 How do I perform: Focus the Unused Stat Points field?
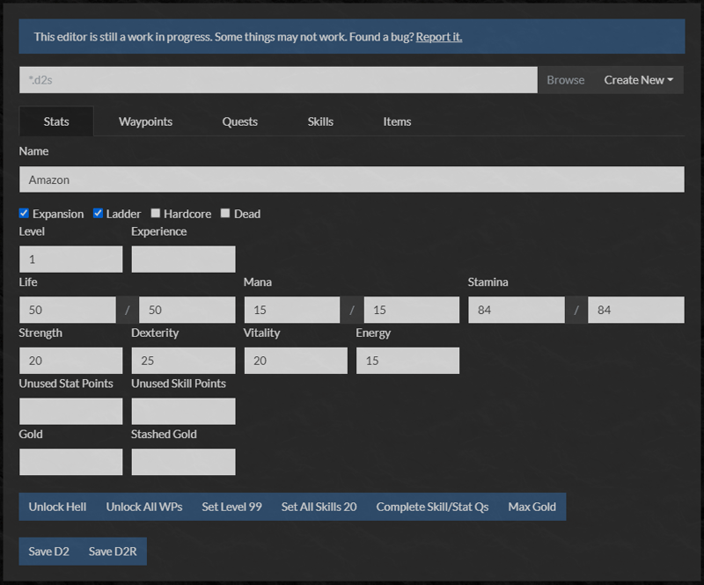coord(71,411)
